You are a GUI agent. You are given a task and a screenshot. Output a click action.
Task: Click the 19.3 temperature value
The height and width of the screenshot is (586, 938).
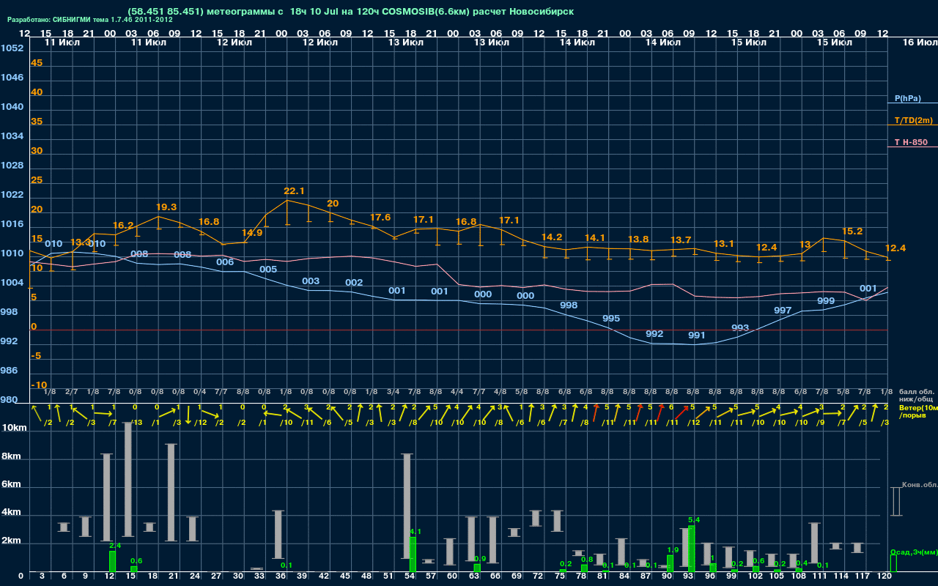pos(166,207)
